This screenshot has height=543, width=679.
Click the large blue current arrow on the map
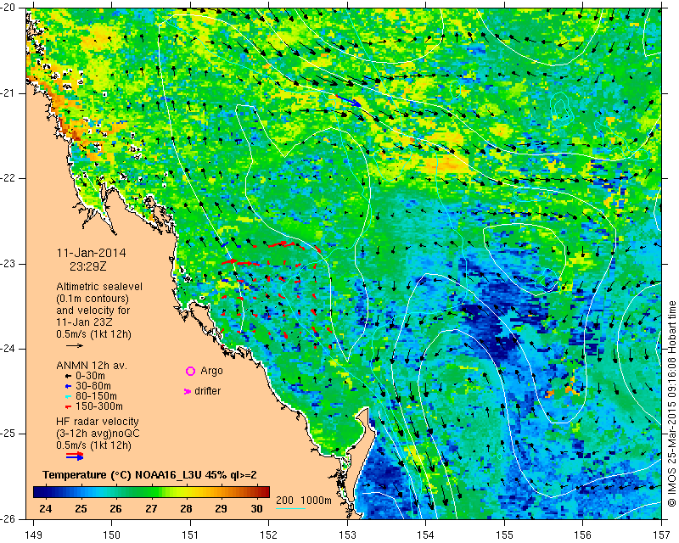[349, 100]
